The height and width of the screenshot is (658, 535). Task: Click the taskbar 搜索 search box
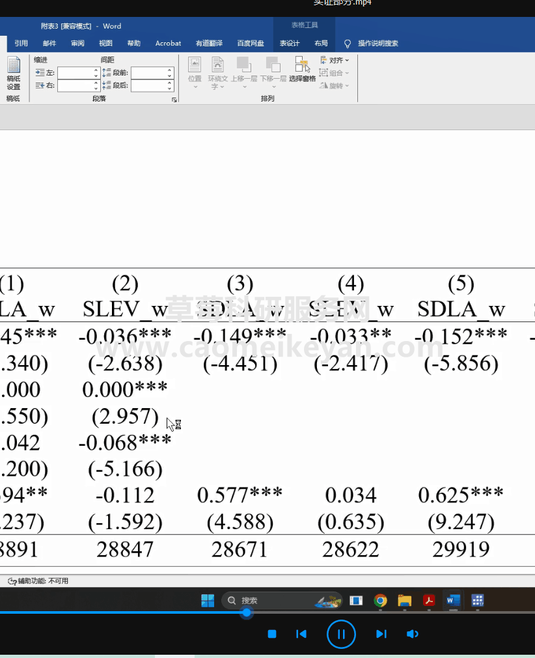[282, 601]
